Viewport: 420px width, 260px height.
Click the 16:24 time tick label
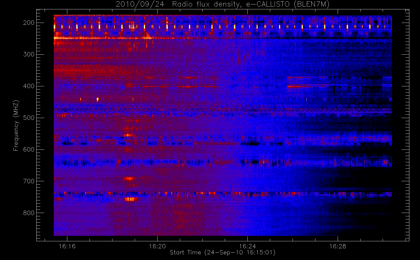pos(248,246)
